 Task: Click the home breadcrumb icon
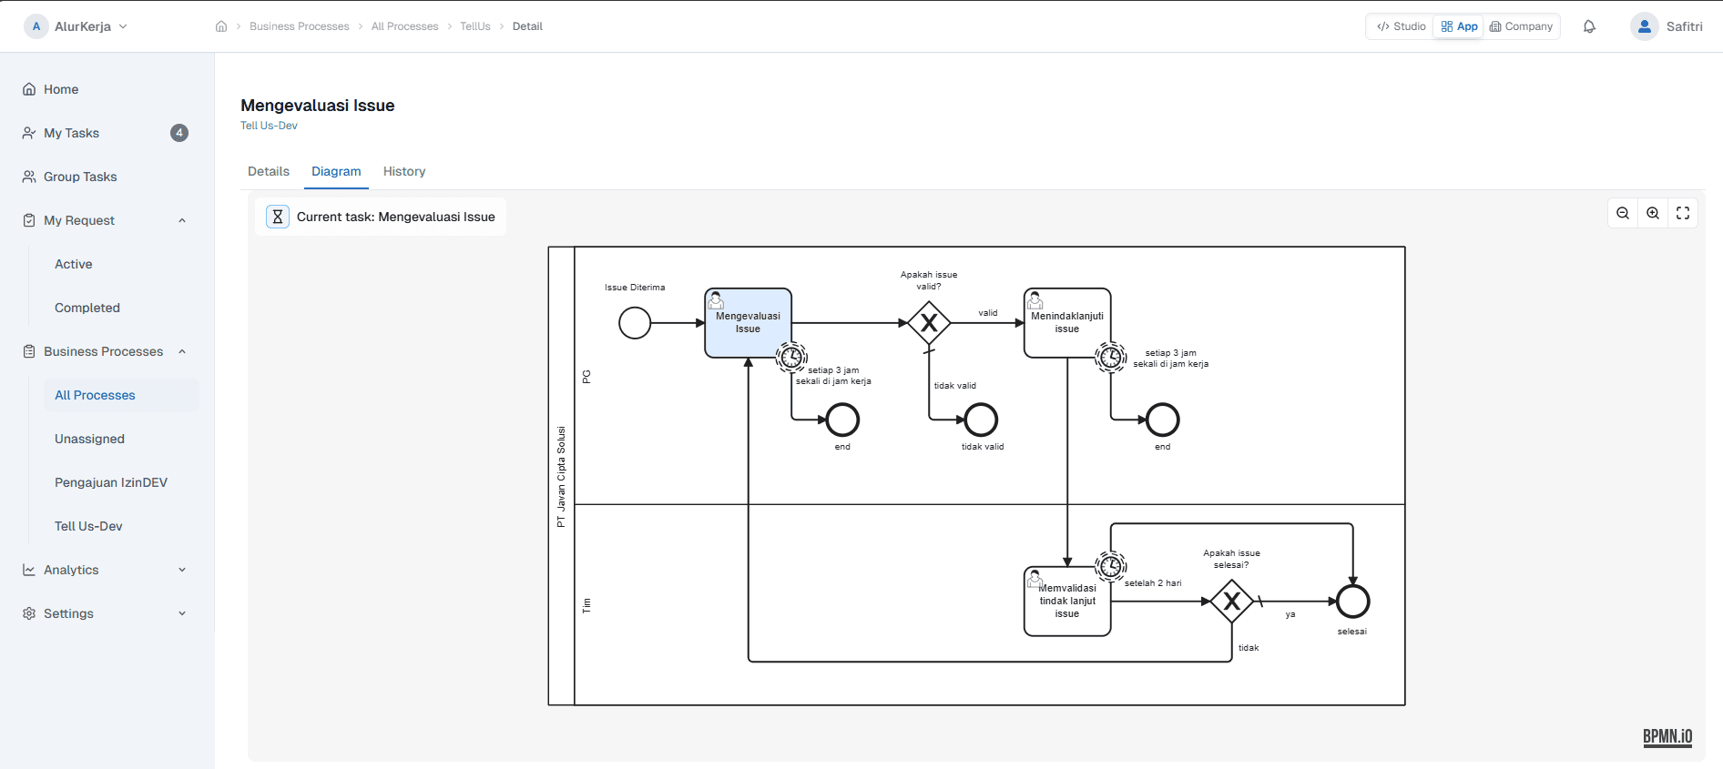(221, 26)
